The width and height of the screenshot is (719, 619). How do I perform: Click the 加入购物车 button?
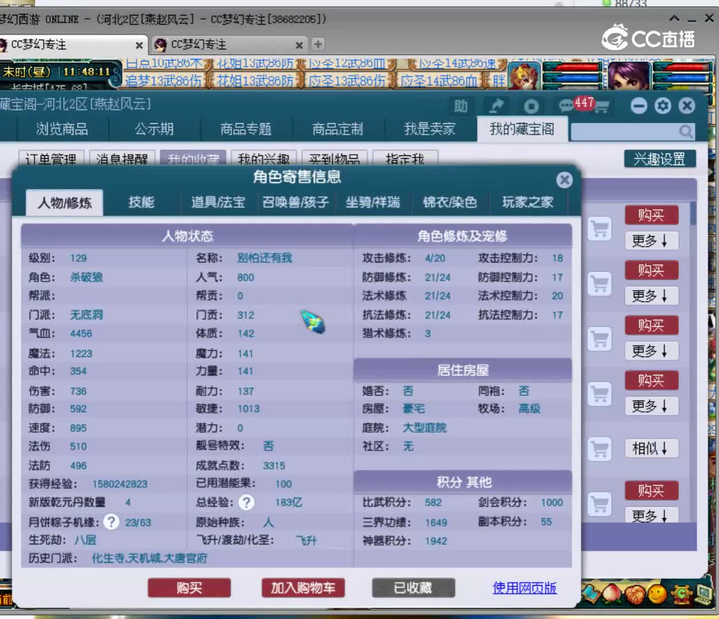303,588
